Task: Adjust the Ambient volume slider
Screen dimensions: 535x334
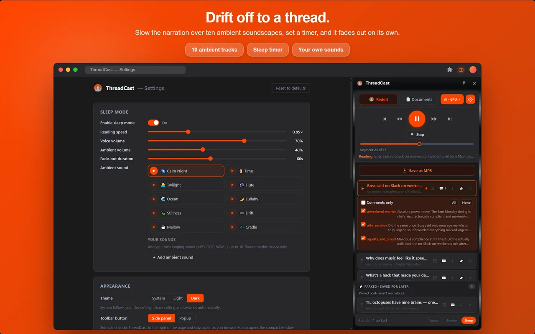Action: point(217,149)
